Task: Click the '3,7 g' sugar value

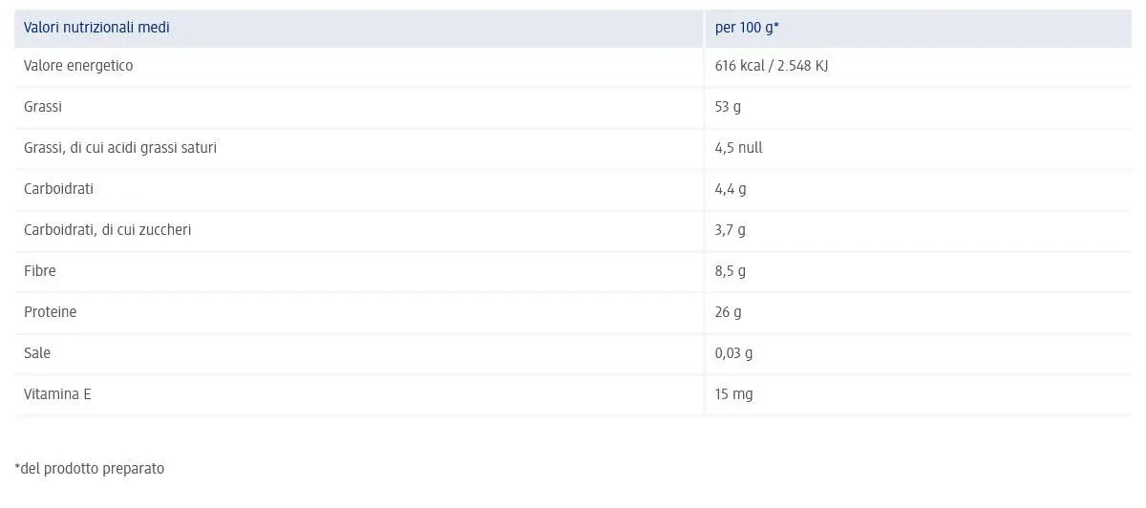Action: (x=731, y=230)
